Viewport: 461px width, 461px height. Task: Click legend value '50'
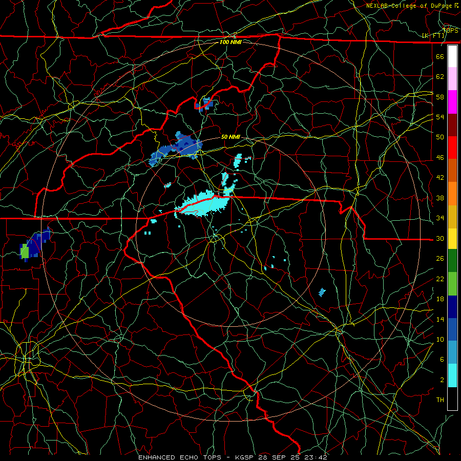(x=440, y=137)
